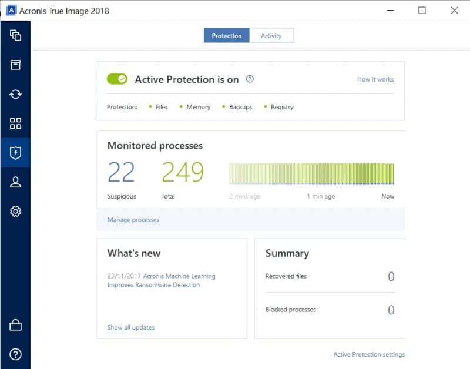Click help icon next to Active Protection

pyautogui.click(x=250, y=79)
